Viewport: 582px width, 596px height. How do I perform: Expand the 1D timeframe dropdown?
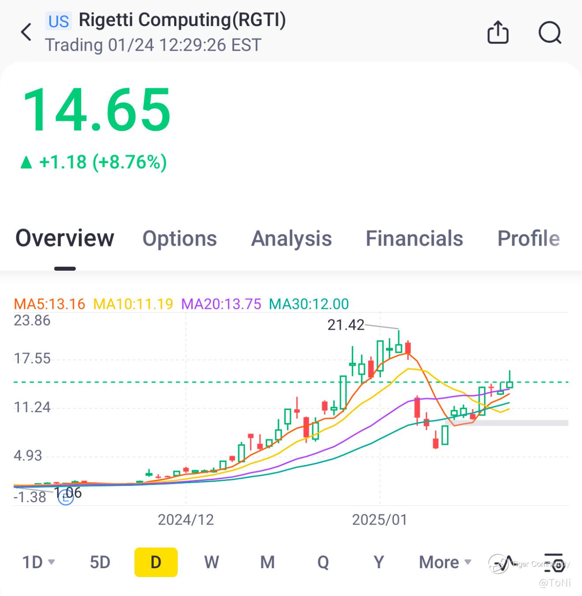pos(39,562)
